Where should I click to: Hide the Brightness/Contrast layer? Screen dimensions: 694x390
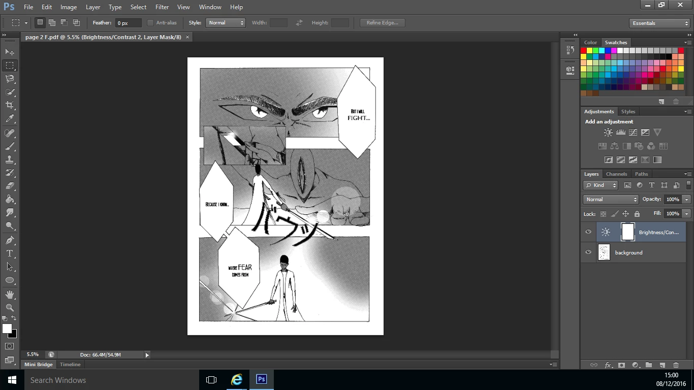588,232
